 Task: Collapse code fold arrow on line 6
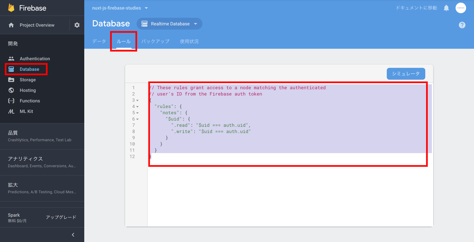(x=137, y=119)
